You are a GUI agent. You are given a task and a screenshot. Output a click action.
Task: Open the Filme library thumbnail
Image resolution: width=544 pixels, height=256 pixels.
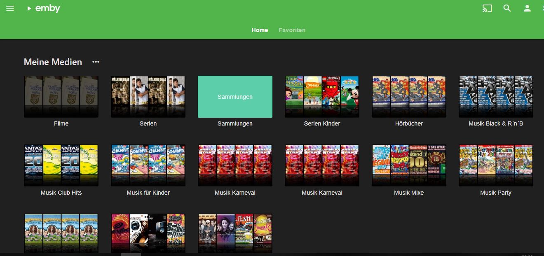(61, 97)
